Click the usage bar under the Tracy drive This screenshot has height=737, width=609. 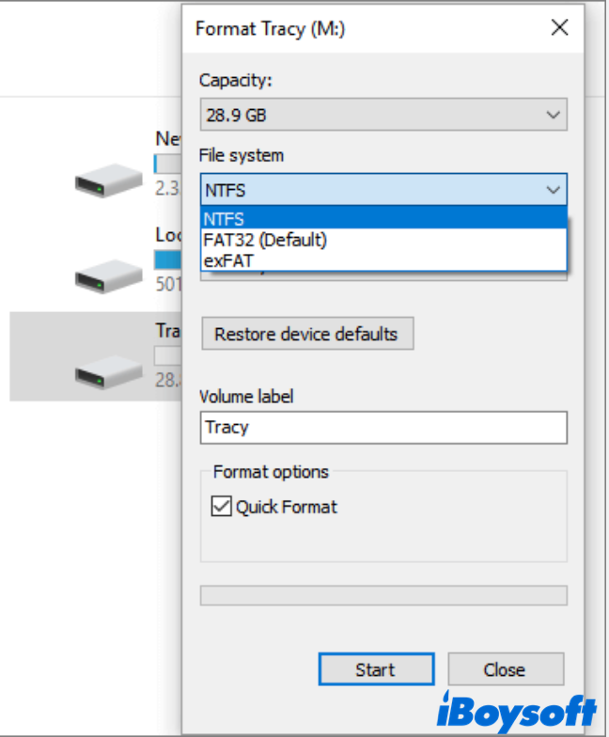(x=168, y=356)
